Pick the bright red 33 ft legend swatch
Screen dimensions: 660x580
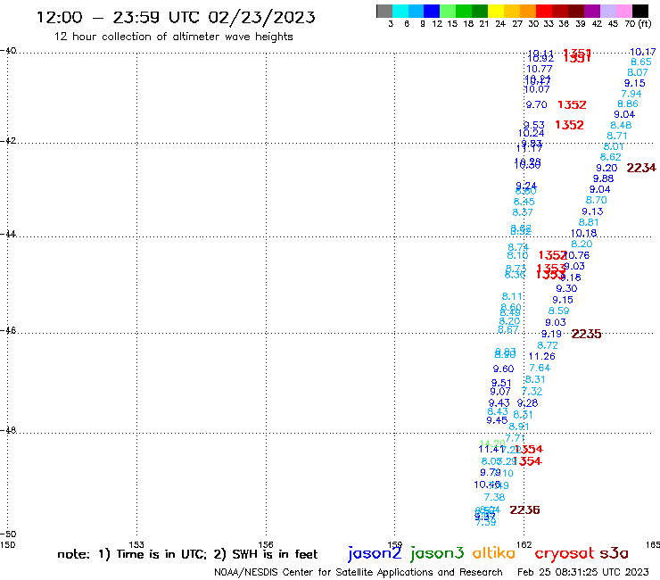(543, 11)
